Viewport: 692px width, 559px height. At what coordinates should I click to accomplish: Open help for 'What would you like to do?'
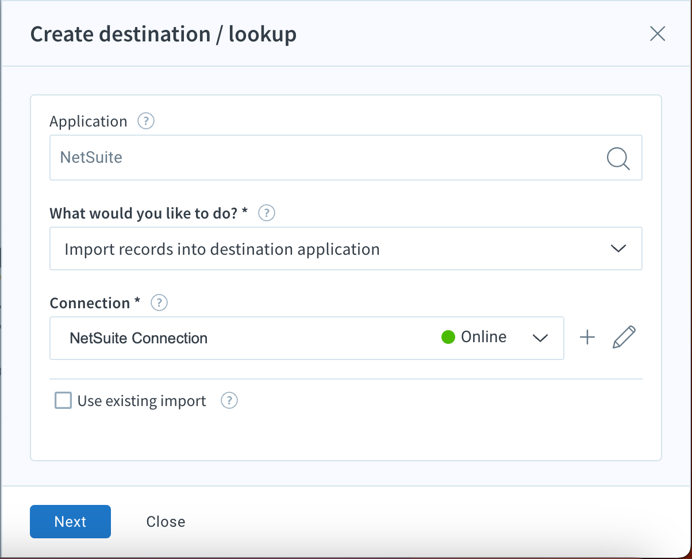[x=267, y=213]
